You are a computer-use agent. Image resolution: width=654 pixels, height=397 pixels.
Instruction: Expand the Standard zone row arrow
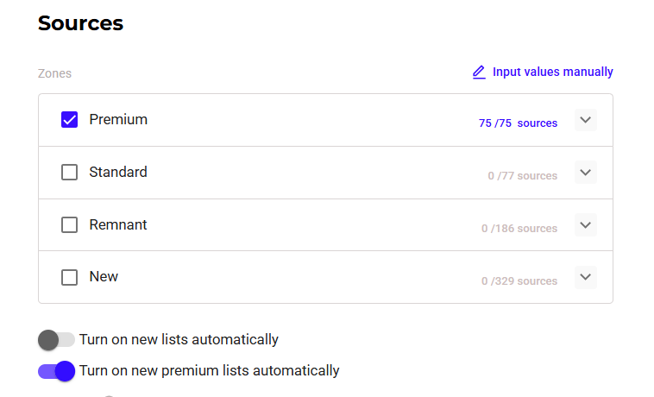point(586,173)
